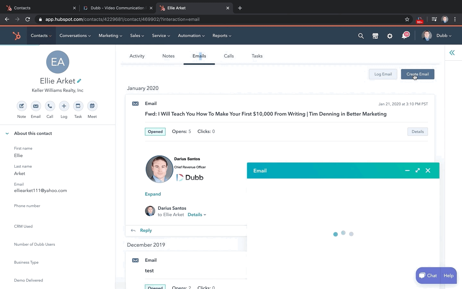Open the Sales dropdown menu
Viewport: 462px width, 289px height.
pyautogui.click(x=137, y=36)
